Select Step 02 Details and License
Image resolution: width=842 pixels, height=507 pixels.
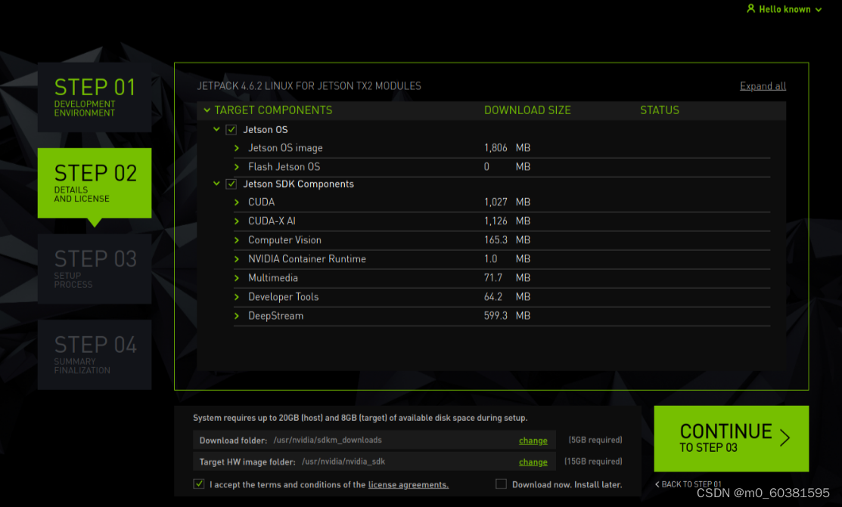[95, 183]
